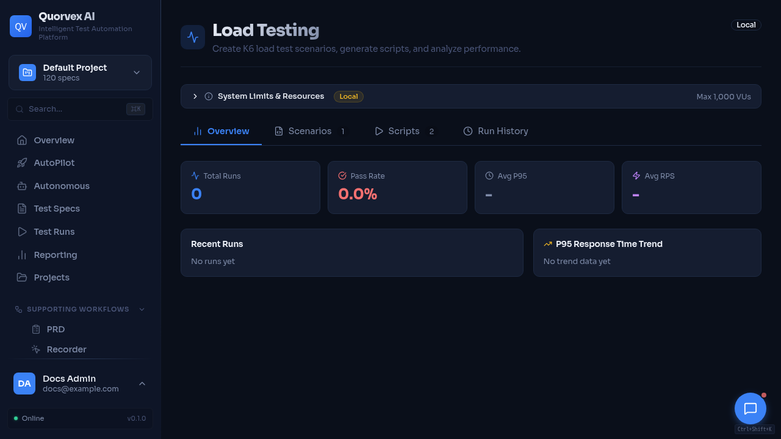
Task: Expand the Docs Admin account menu chevron
Action: click(x=142, y=384)
